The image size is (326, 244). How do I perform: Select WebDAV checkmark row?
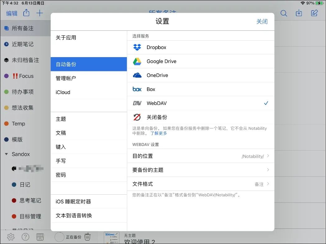(x=201, y=103)
